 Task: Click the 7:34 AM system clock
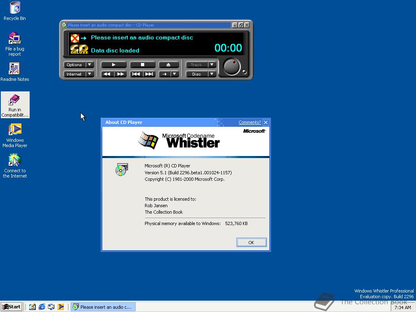point(403,308)
